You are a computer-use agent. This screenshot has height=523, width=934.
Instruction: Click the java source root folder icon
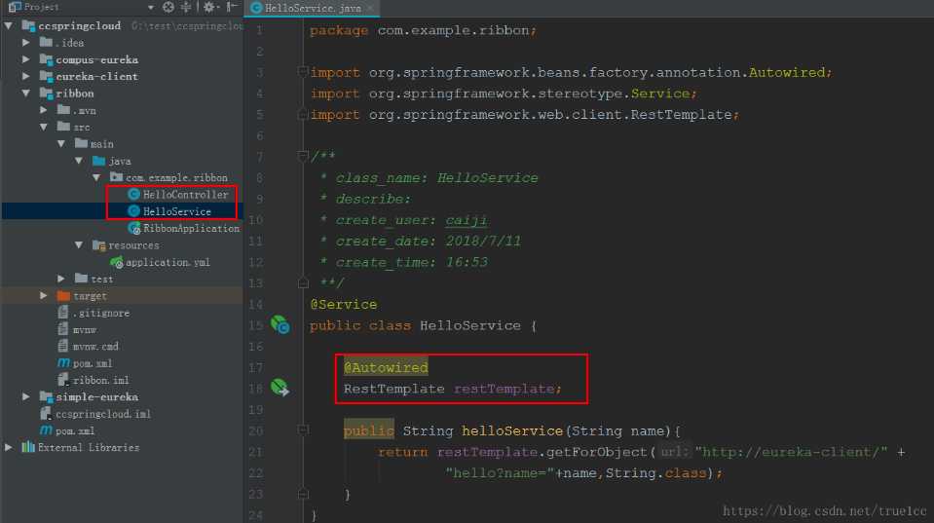[99, 161]
